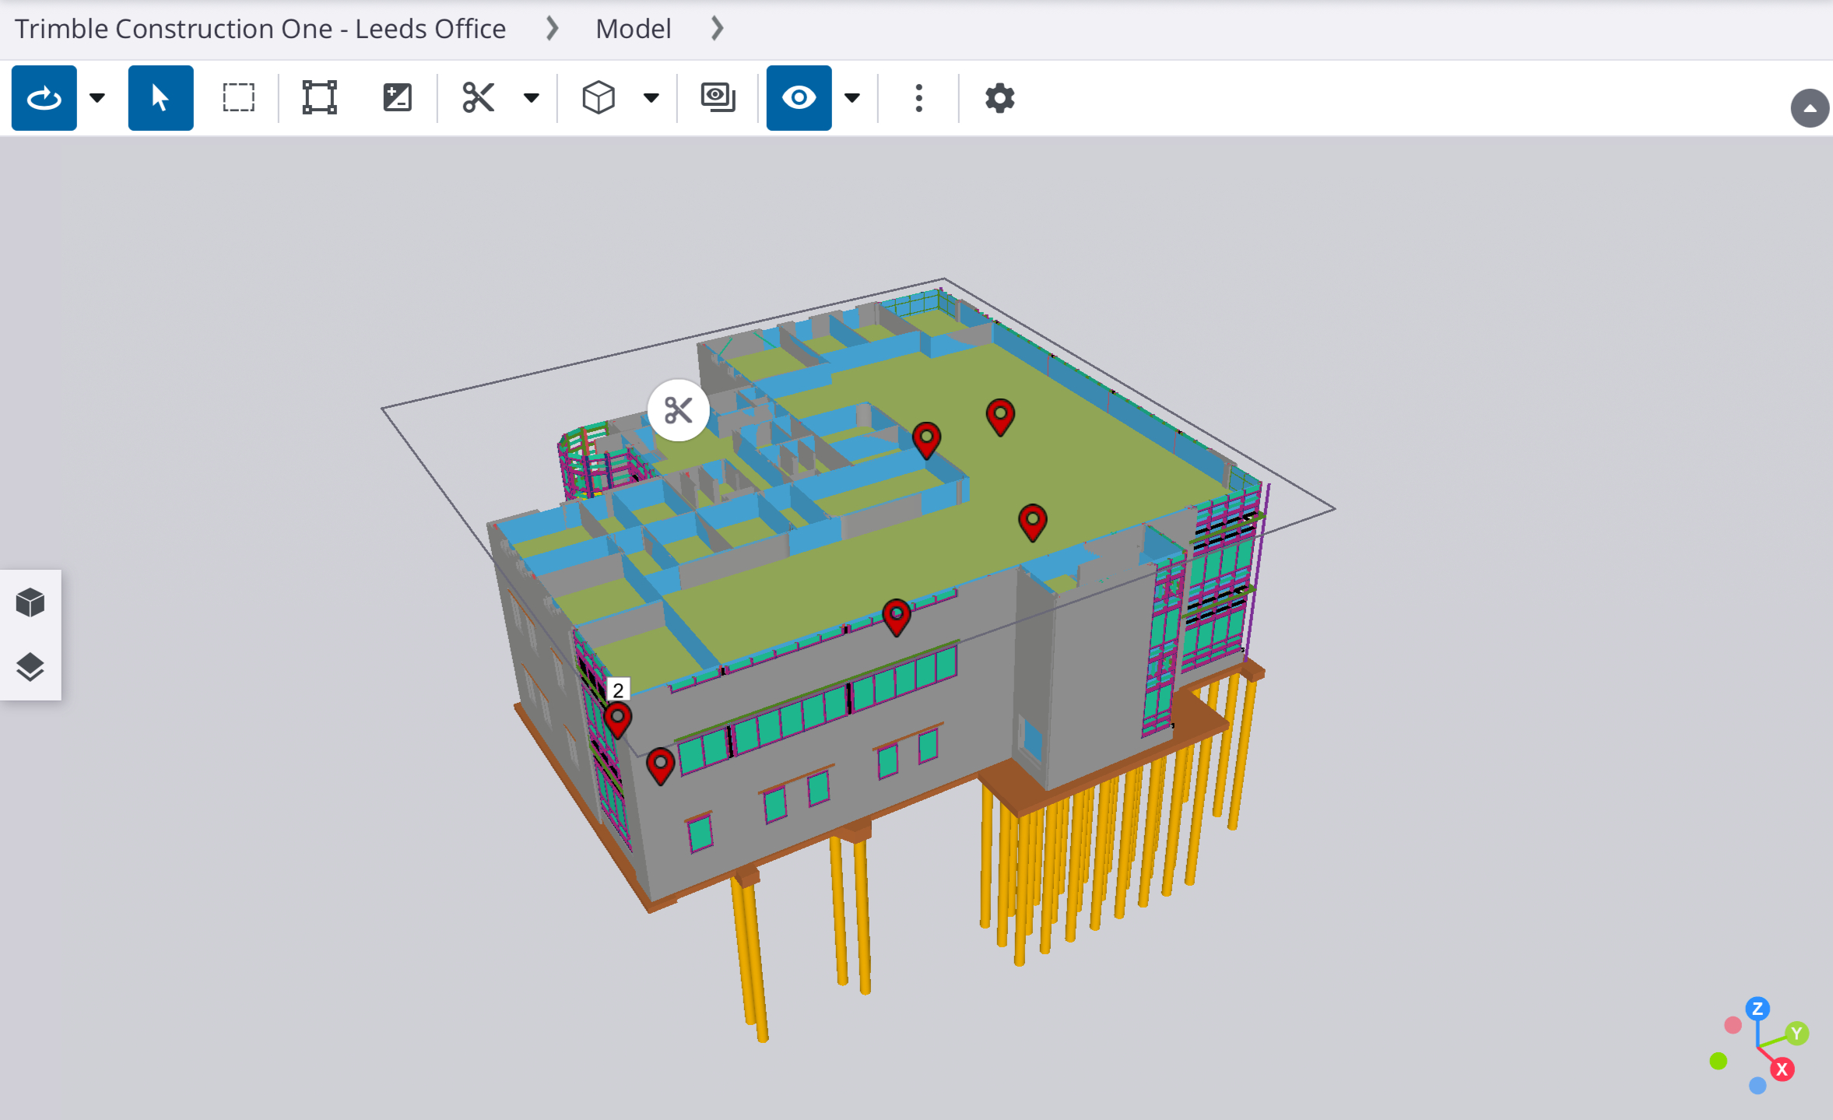Choose the dashed rectangle area select tool
The height and width of the screenshot is (1120, 1833).
click(x=238, y=98)
